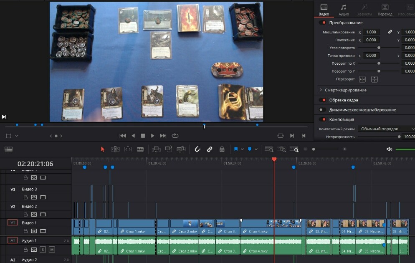Select the arrow Selection mode tool
The image size is (415, 263).
pos(103,149)
